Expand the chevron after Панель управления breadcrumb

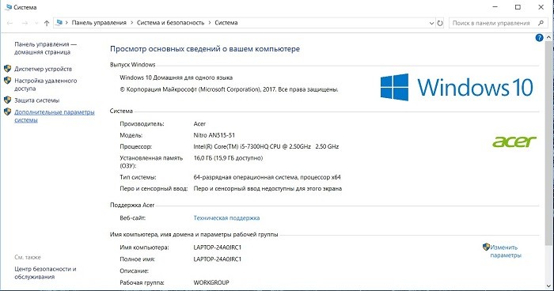point(131,23)
